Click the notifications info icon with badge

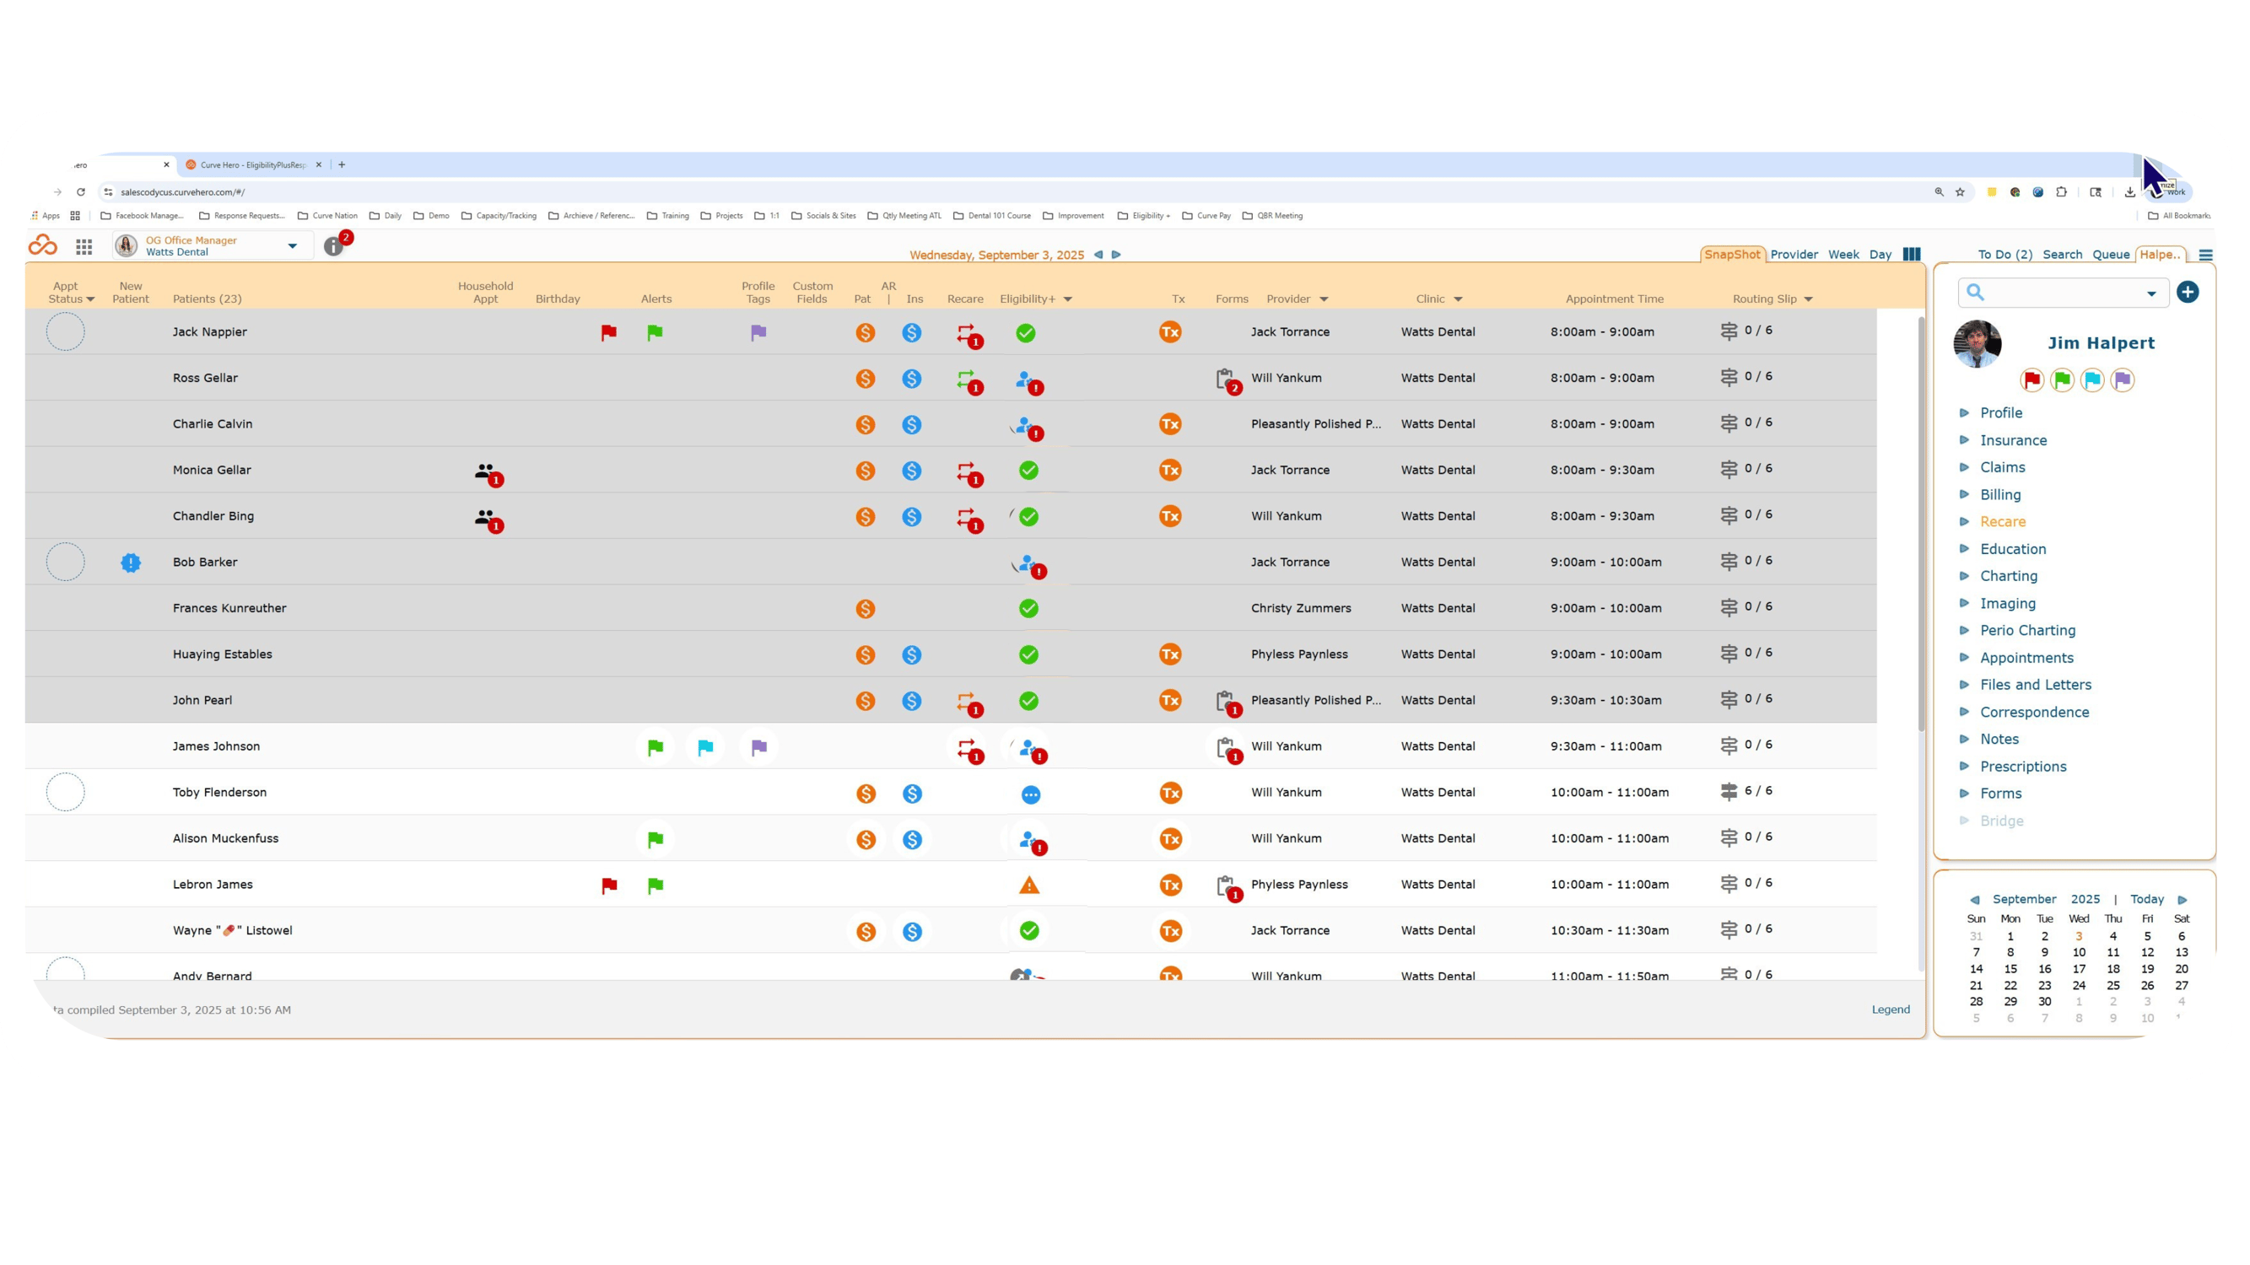pos(336,245)
